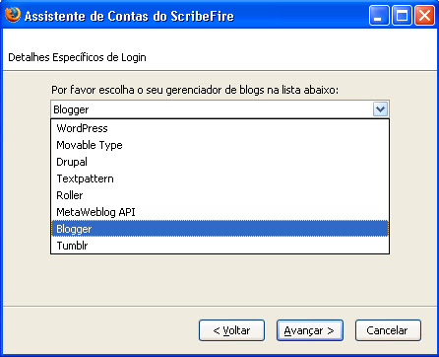Minimize the ScribeFire account wizard window
Screen dimensions: 439x357
(x=379, y=16)
